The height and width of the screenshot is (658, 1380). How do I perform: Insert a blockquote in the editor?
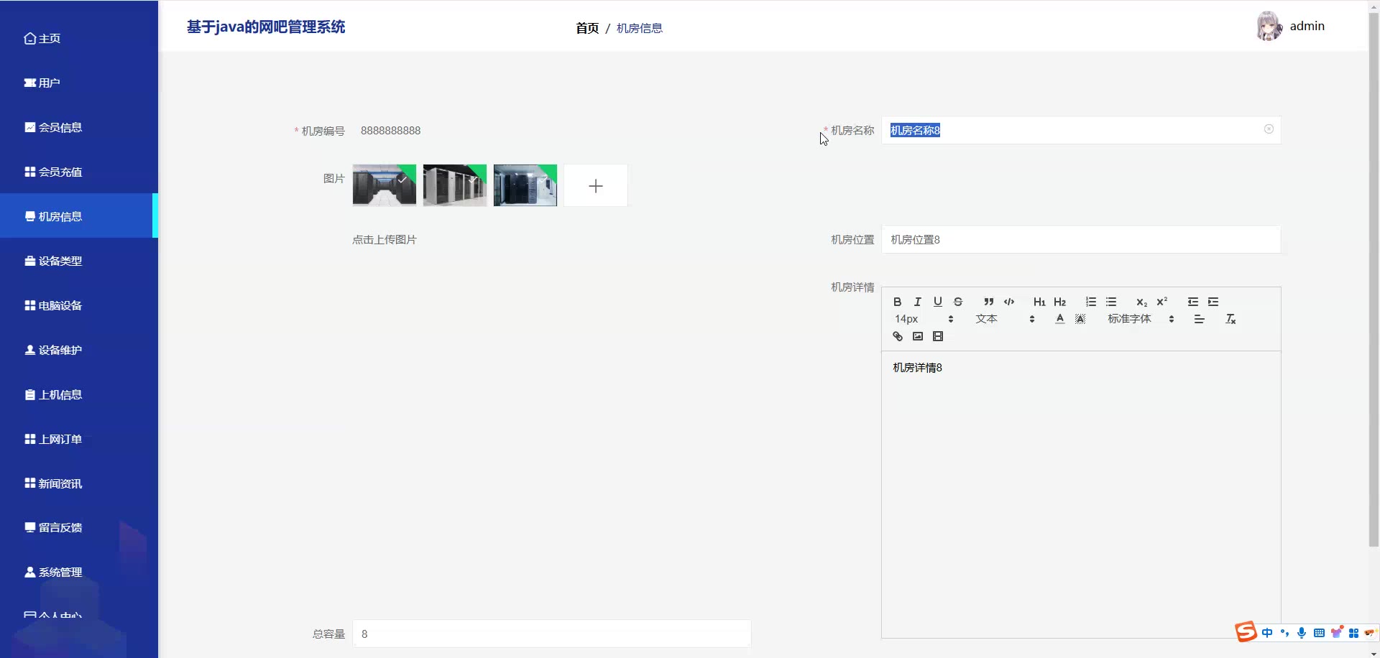point(989,302)
